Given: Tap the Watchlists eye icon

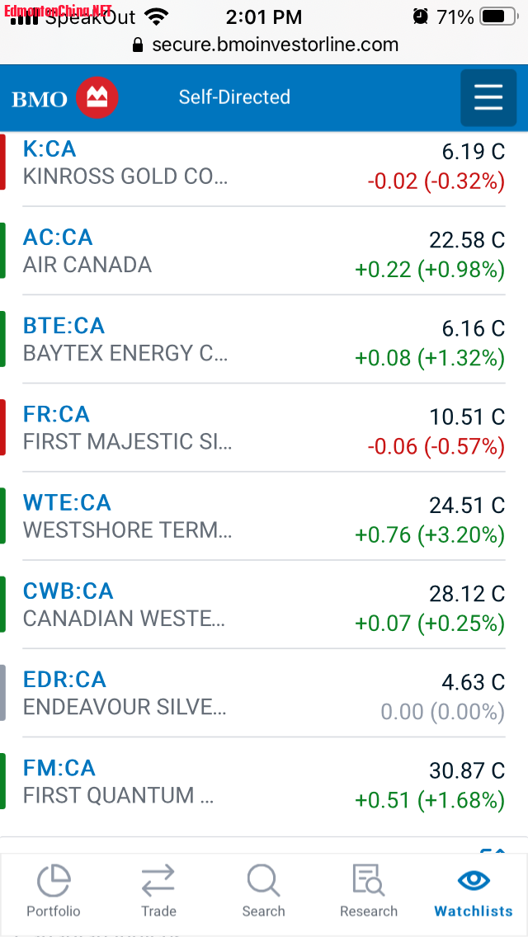Looking at the screenshot, I should tap(474, 880).
